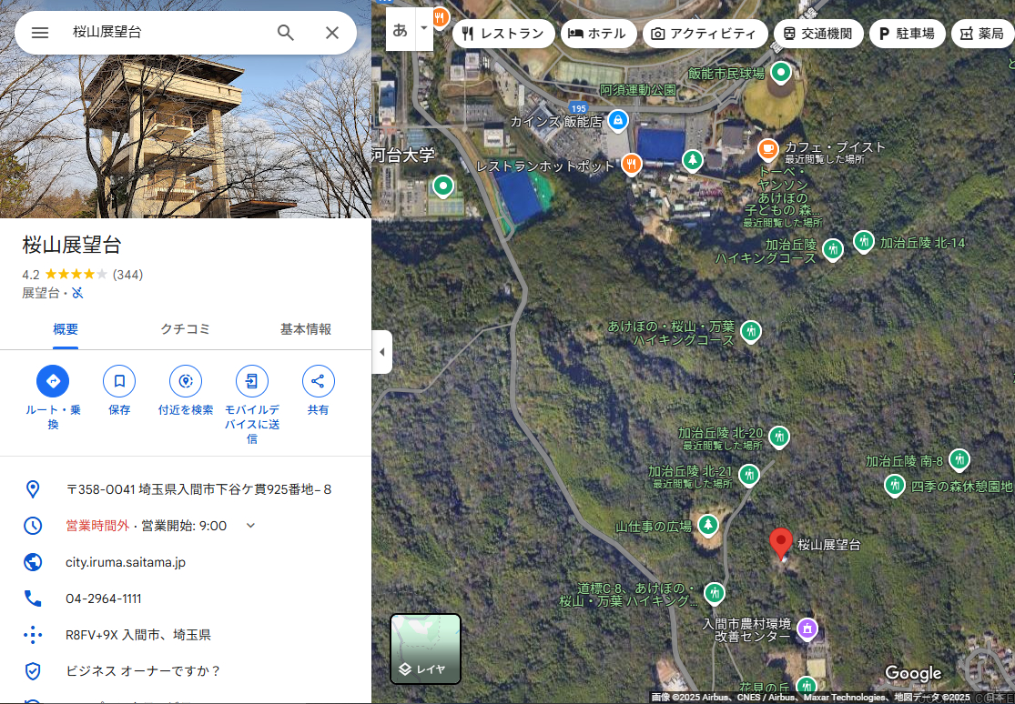Select the 概要 tab
The image size is (1015, 704).
tap(66, 329)
